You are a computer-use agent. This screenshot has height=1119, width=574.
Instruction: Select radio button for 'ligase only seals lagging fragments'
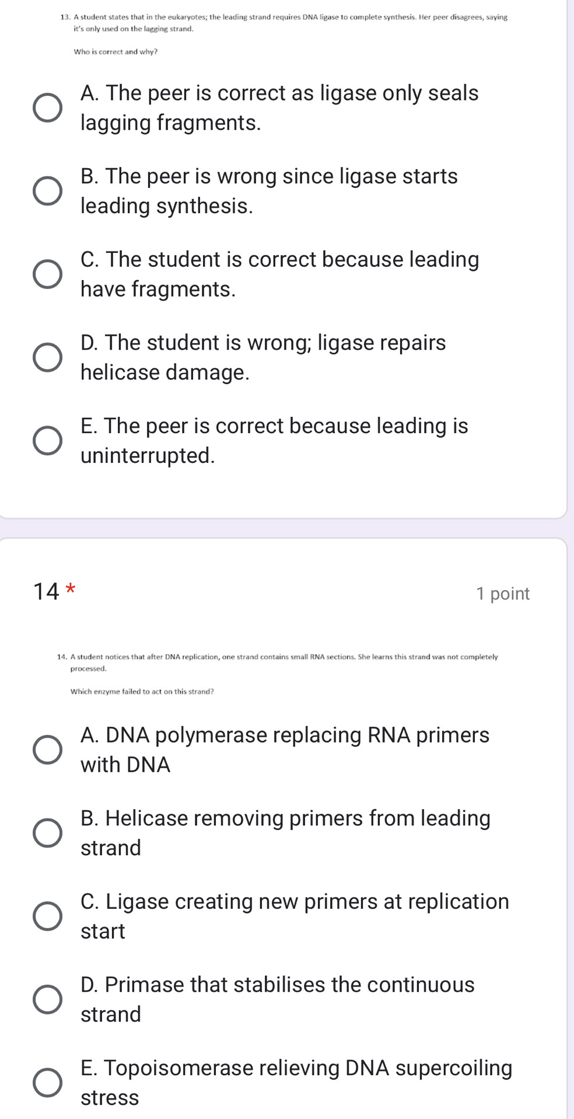[47, 108]
